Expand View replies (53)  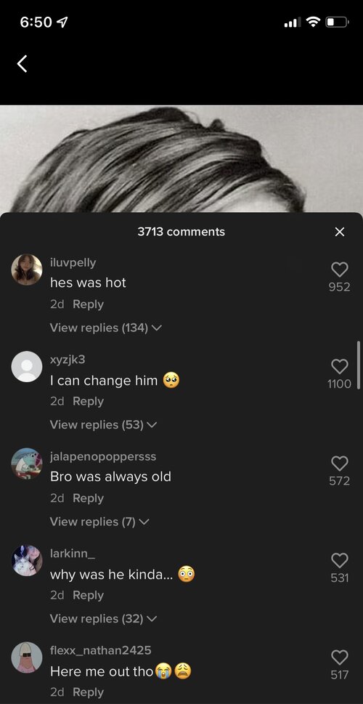[103, 425]
